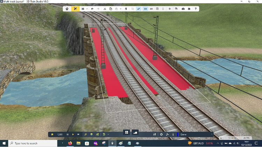Click the yellow shuffle arrows icon

(97, 134)
